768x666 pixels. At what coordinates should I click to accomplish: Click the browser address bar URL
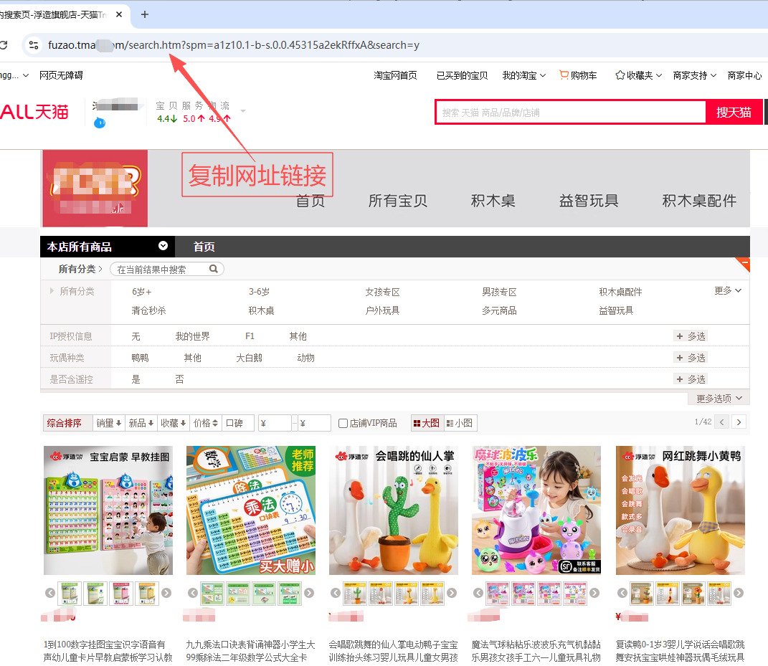233,45
